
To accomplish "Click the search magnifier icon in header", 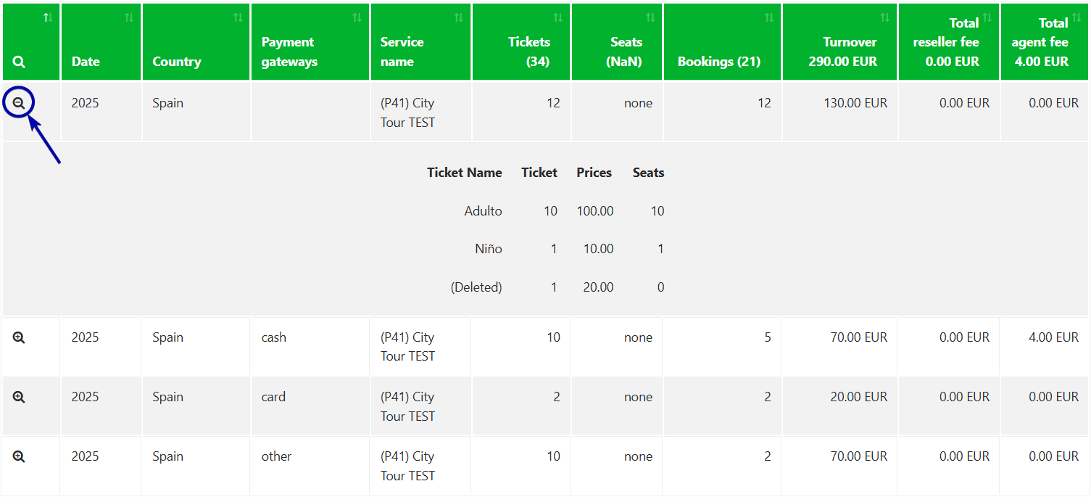I will point(19,62).
